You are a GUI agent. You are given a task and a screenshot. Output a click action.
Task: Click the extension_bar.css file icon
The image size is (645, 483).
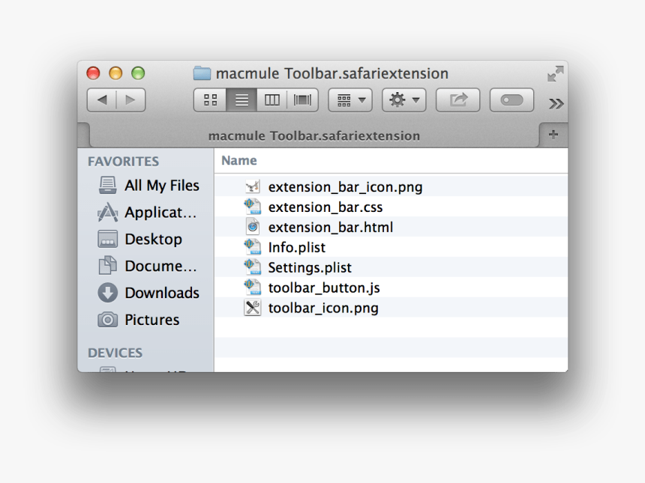[253, 207]
